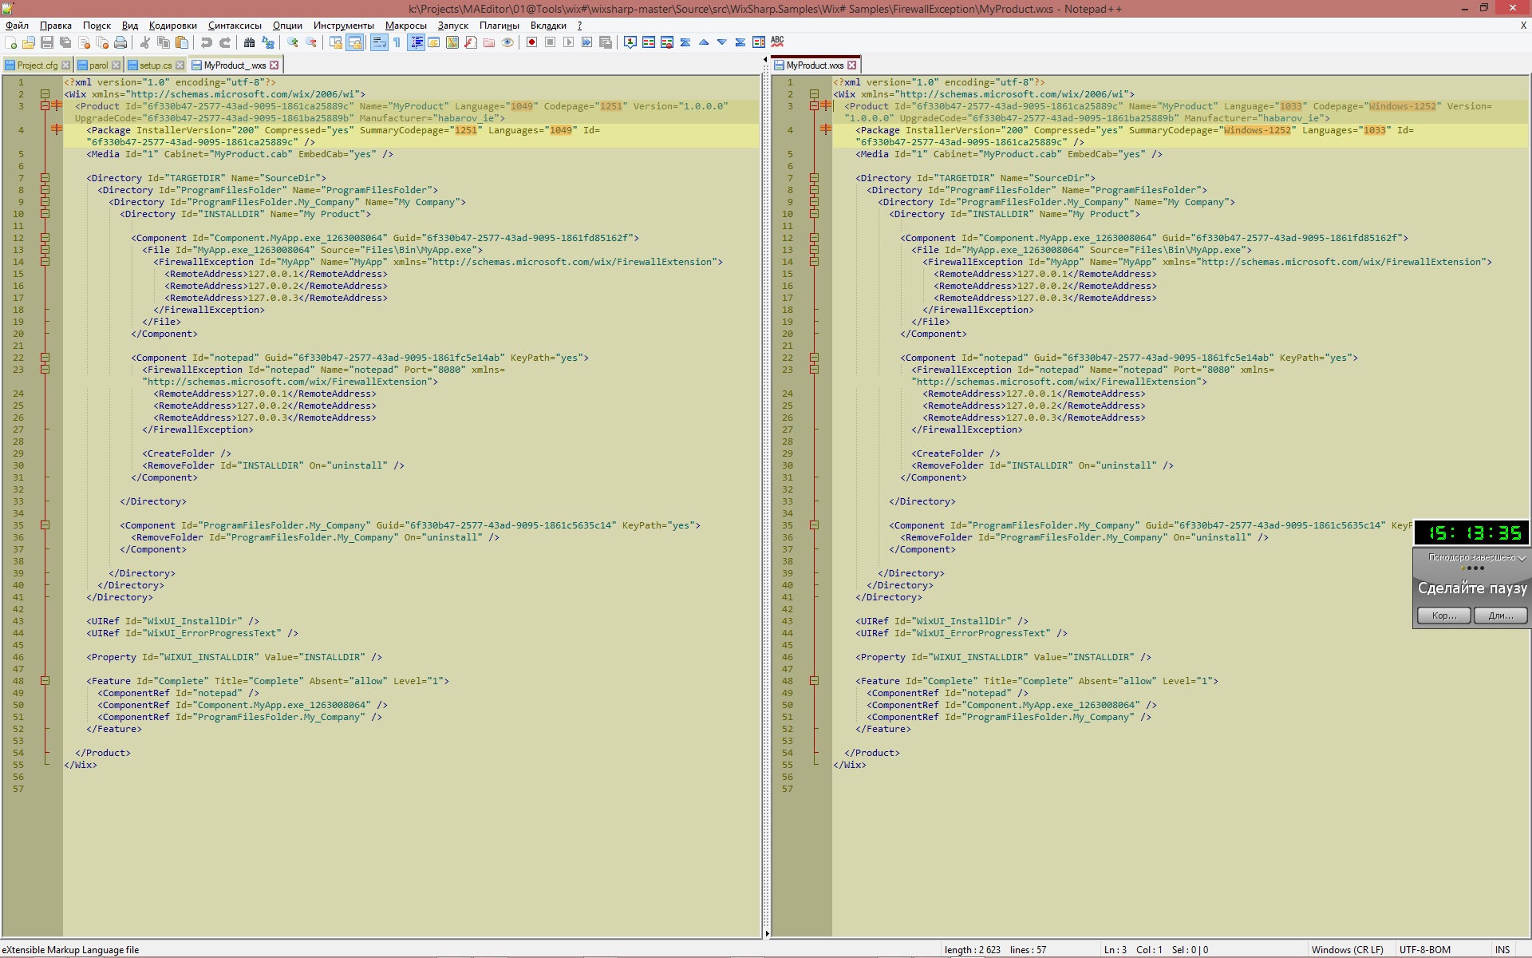The width and height of the screenshot is (1532, 958).
Task: Toggle word wrap from the toolbar
Action: point(378,43)
